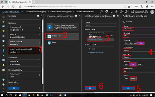Click the rule Name field internetrule
The image size is (155, 97).
coord(139,29)
